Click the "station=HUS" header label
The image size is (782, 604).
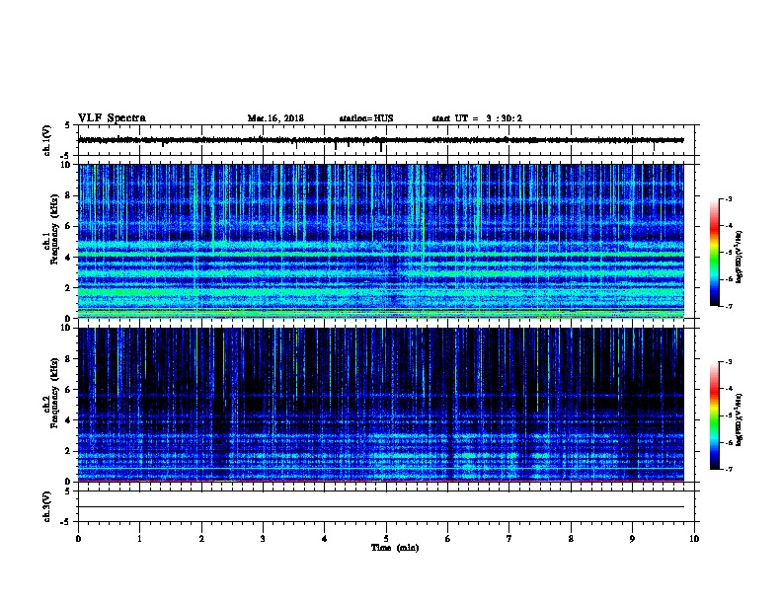(366, 118)
